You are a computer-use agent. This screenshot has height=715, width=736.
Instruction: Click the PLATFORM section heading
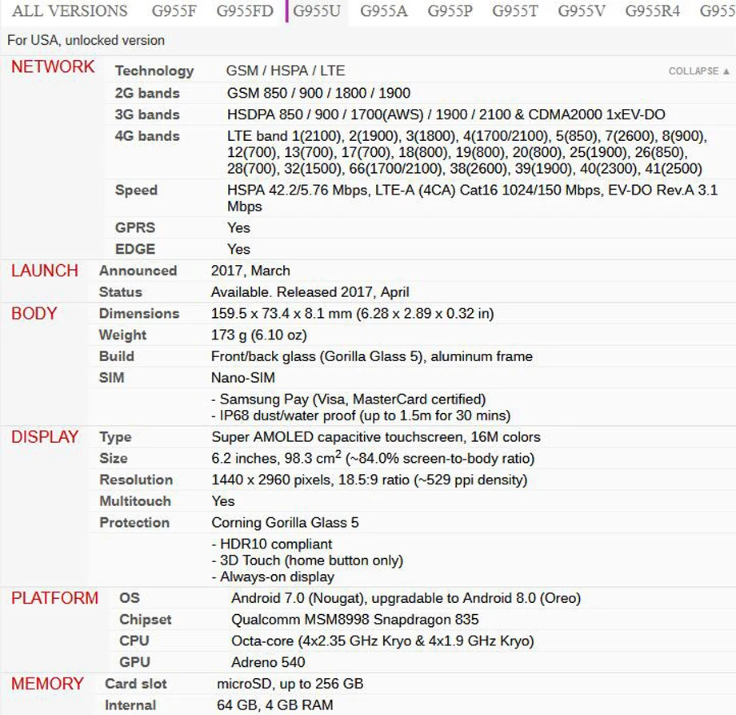coord(54,598)
